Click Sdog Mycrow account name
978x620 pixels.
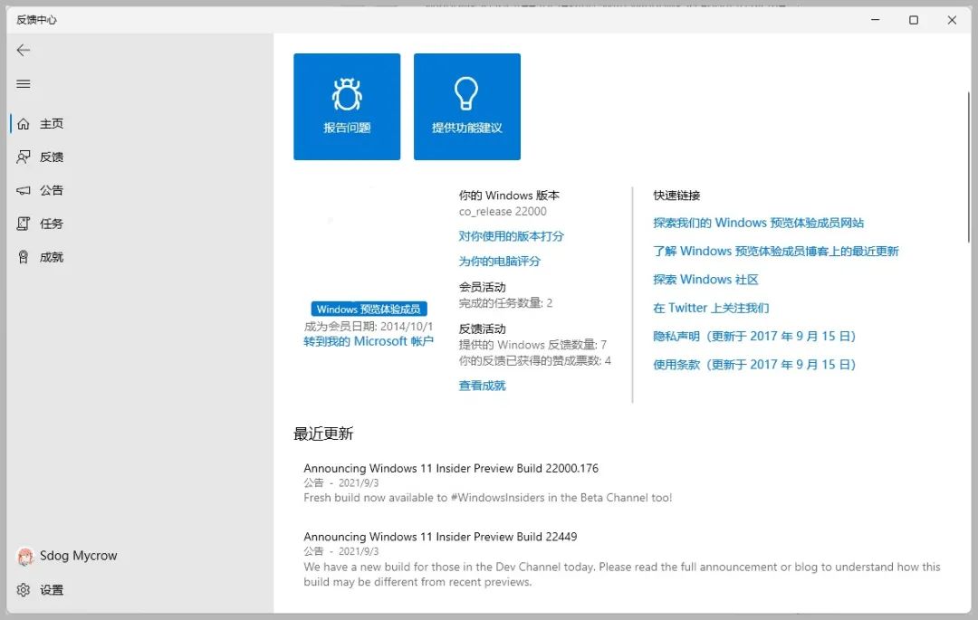(x=79, y=556)
